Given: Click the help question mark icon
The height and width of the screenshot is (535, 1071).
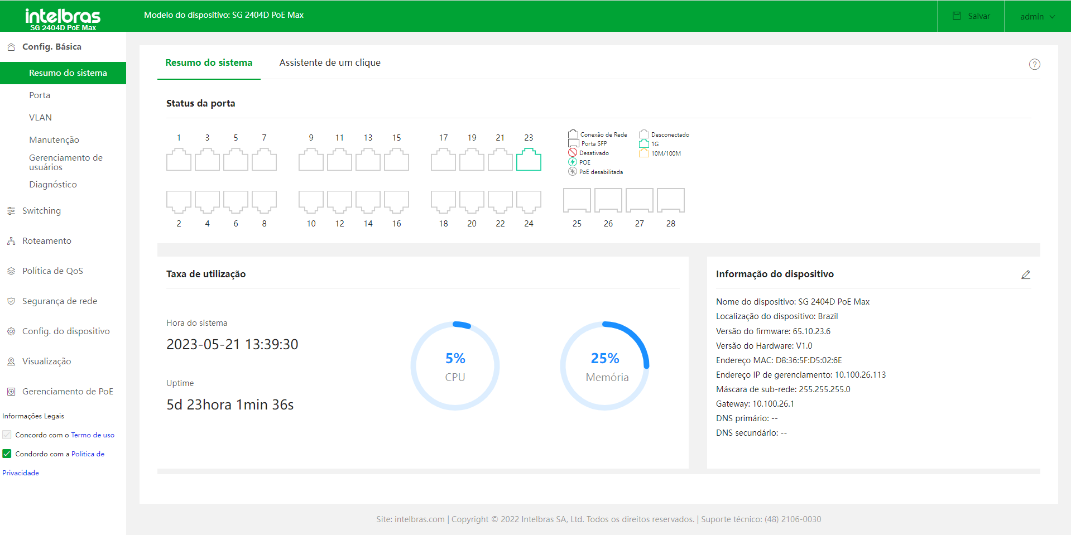Looking at the screenshot, I should point(1034,64).
